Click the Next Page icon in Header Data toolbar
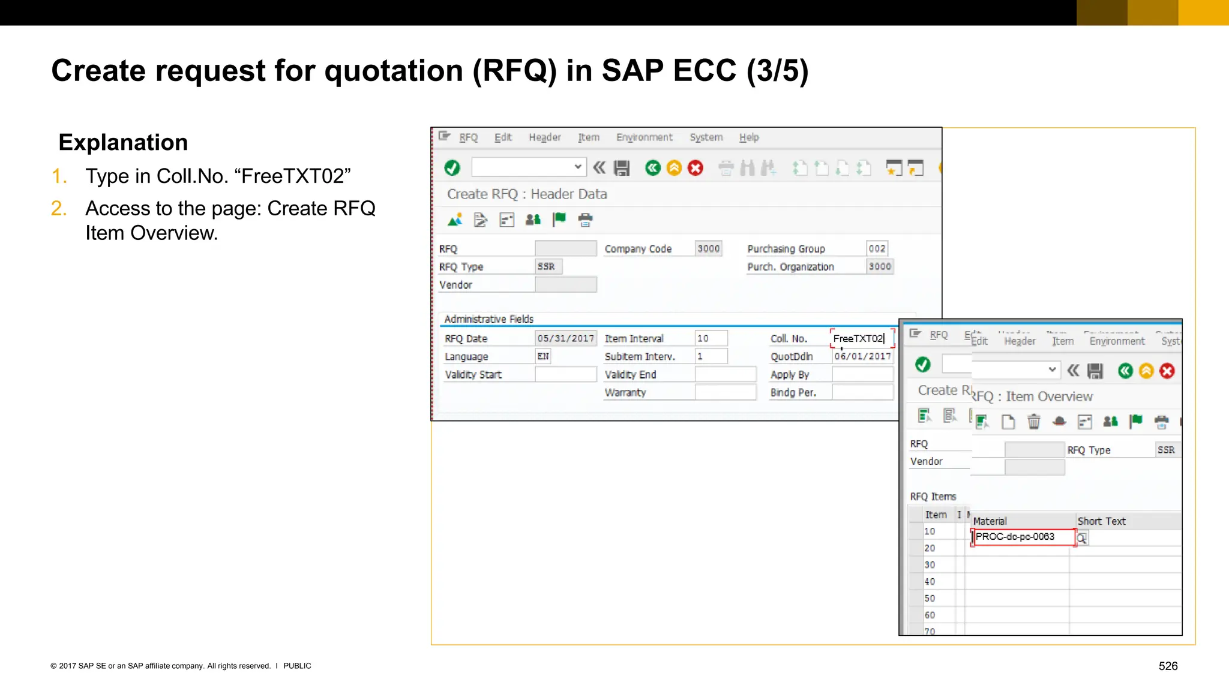This screenshot has height=691, width=1229. click(x=842, y=168)
